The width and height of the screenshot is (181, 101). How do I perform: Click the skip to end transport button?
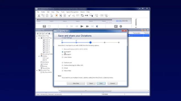pos(97,26)
